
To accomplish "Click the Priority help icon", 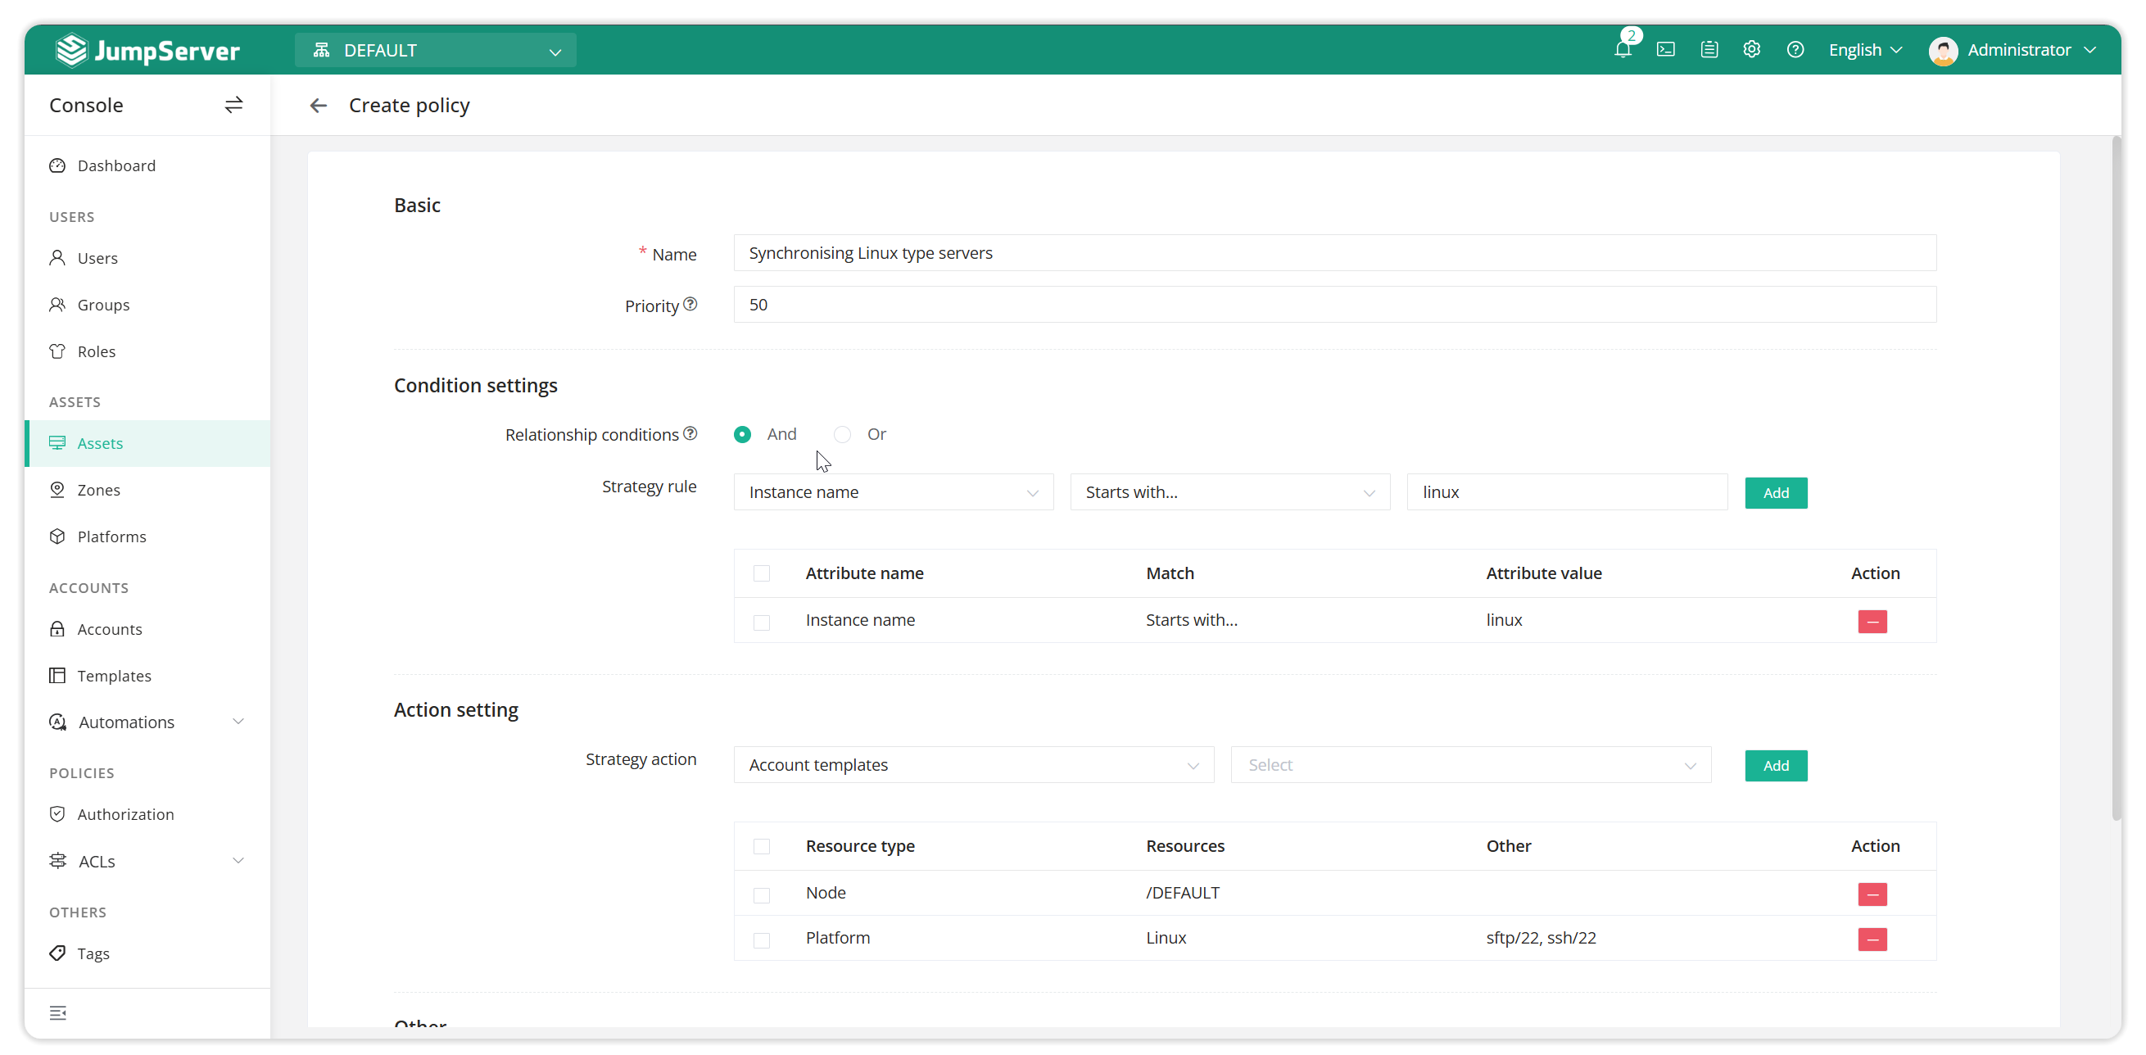I will (690, 304).
